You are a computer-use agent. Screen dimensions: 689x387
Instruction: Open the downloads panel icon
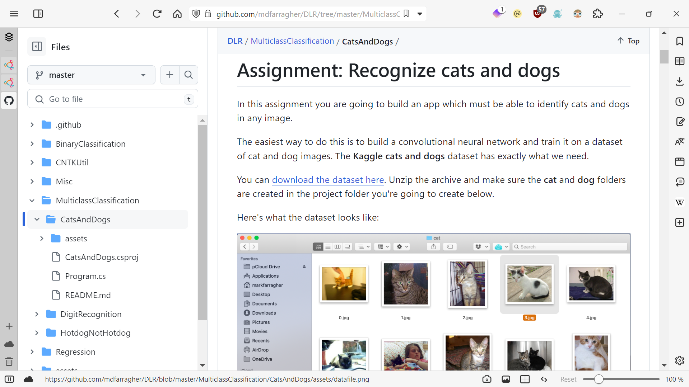point(680,81)
